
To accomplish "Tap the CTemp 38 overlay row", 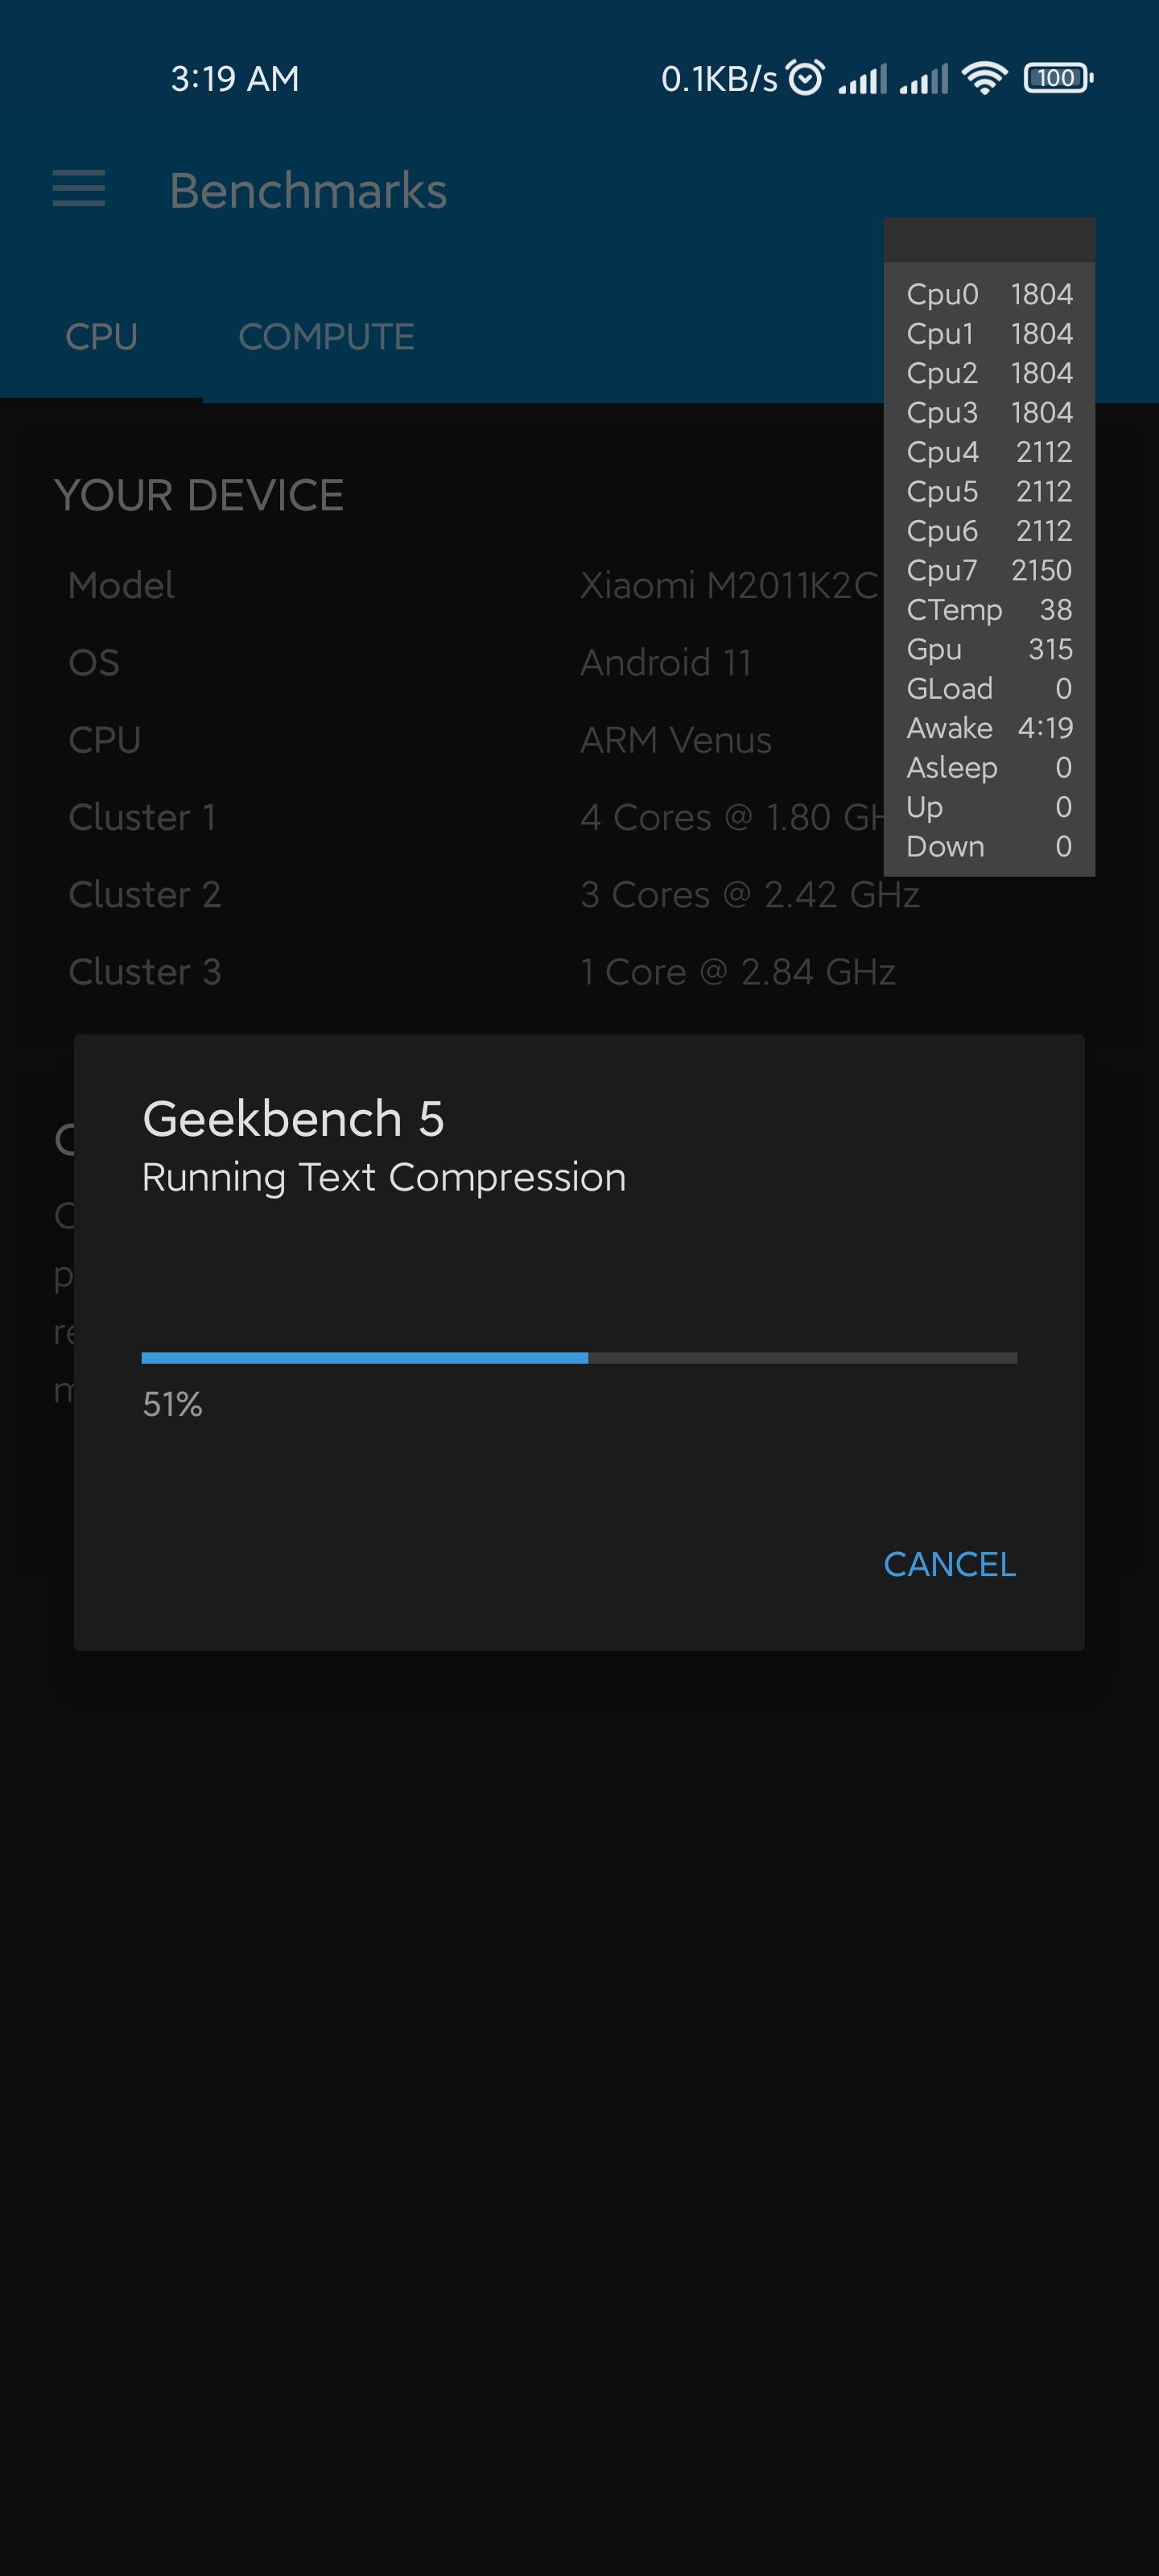I will pyautogui.click(x=989, y=610).
